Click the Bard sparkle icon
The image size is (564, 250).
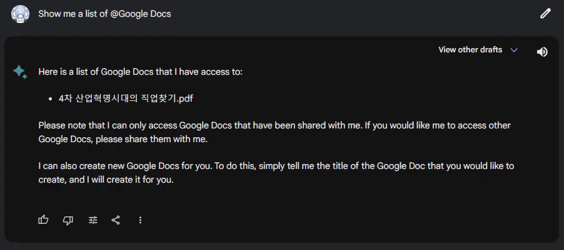pyautogui.click(x=20, y=72)
